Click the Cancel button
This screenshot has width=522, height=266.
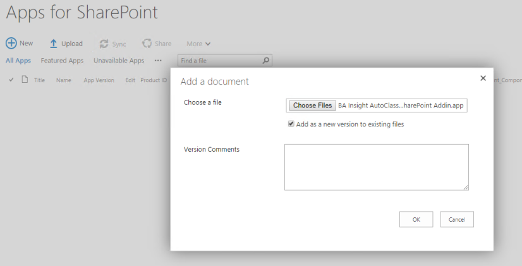(456, 219)
